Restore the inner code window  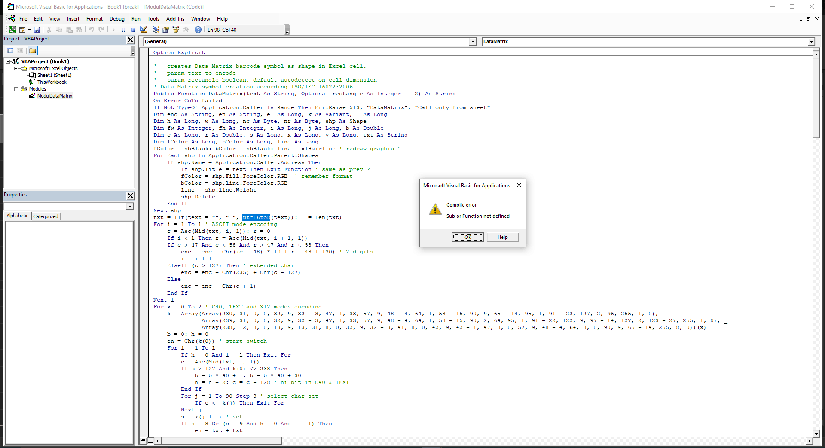(x=808, y=19)
